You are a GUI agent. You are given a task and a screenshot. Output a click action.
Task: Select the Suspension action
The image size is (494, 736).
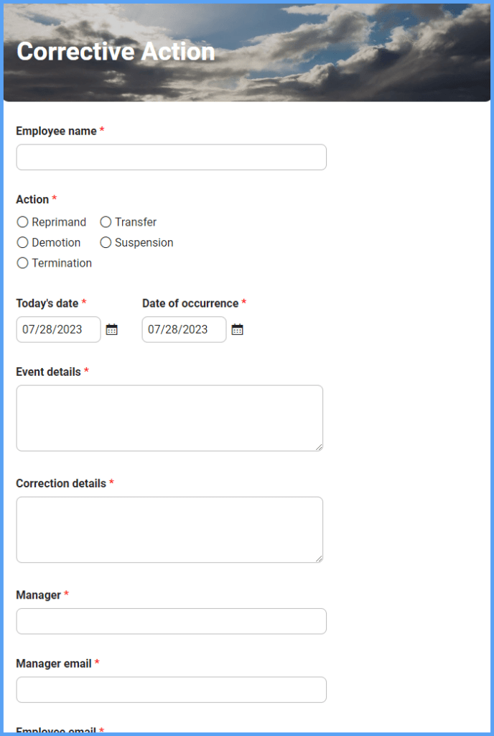[x=106, y=242]
